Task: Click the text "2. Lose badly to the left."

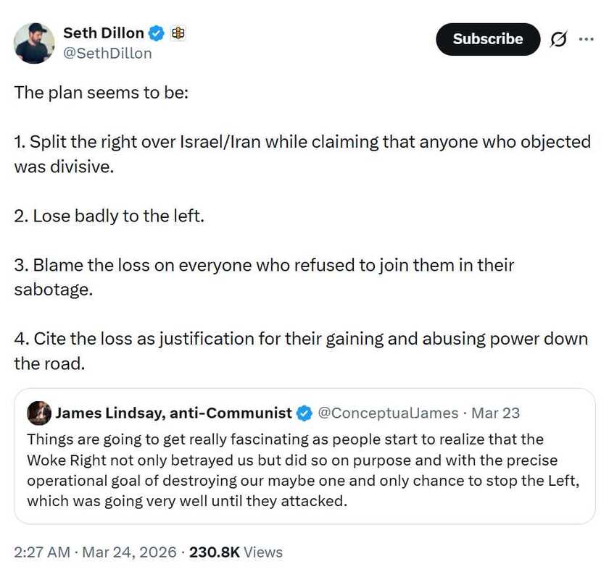Action: click(109, 216)
